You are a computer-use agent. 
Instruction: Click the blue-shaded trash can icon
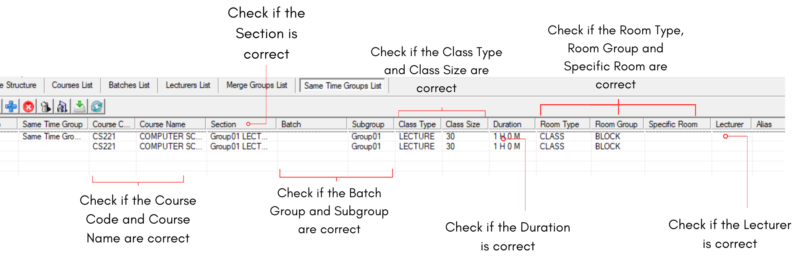(x=62, y=107)
